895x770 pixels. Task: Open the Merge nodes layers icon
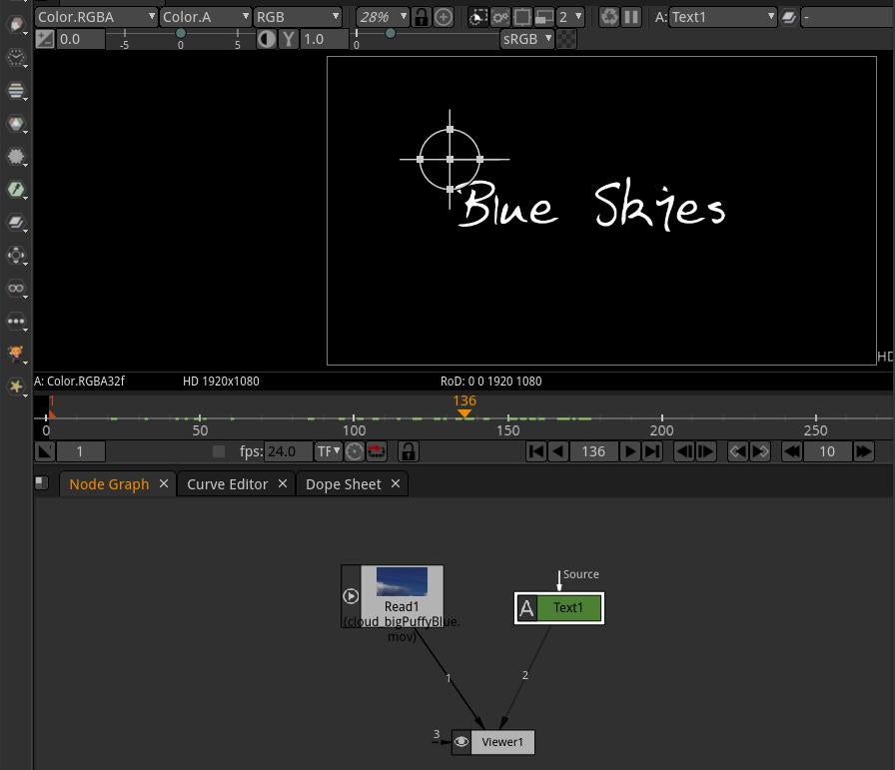16,223
